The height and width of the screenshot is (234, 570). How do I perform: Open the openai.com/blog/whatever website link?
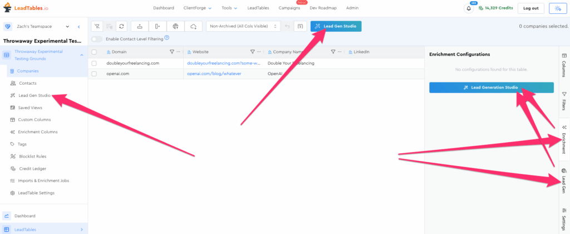[214, 74]
